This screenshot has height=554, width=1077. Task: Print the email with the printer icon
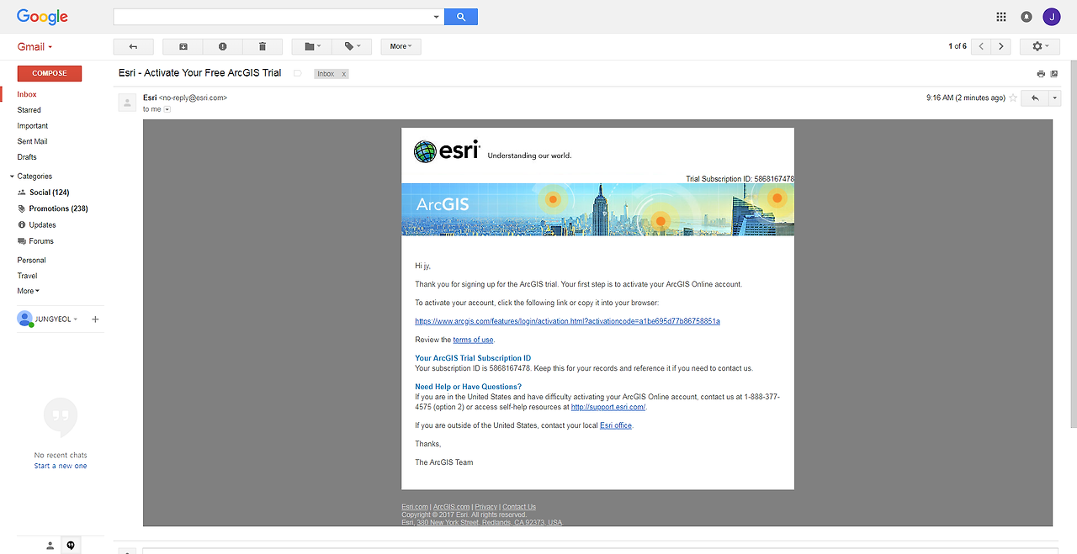[1041, 74]
